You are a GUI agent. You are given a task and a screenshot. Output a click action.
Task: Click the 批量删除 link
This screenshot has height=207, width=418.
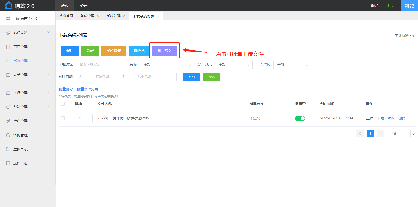coord(66,89)
